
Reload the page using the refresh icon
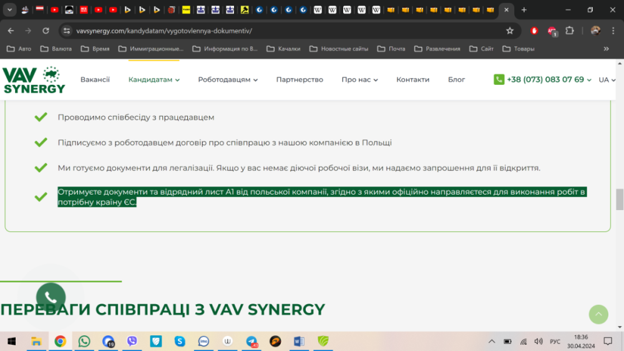(46, 31)
